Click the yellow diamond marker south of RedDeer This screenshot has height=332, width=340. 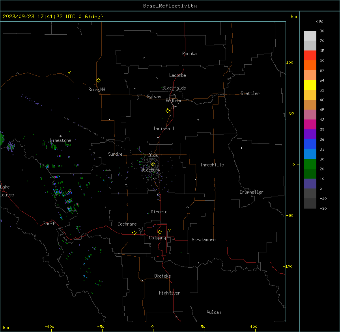(x=168, y=111)
